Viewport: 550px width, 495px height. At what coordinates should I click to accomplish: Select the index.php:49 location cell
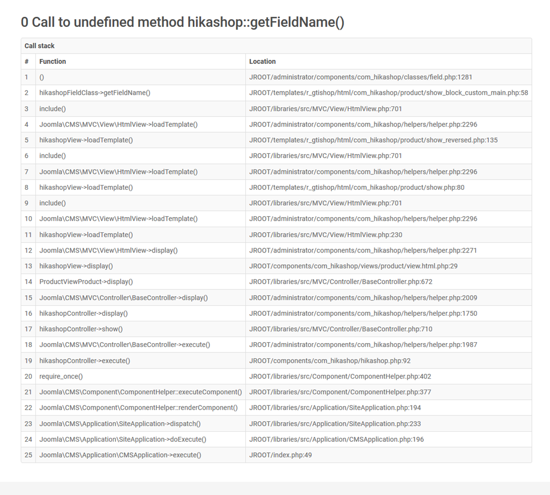pos(281,455)
